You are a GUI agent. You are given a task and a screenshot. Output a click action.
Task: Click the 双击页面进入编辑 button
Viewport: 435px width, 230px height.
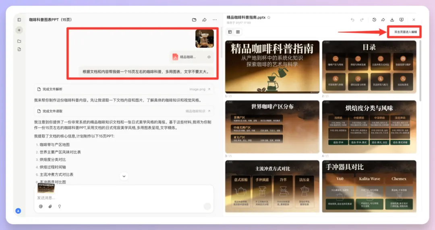pos(405,32)
